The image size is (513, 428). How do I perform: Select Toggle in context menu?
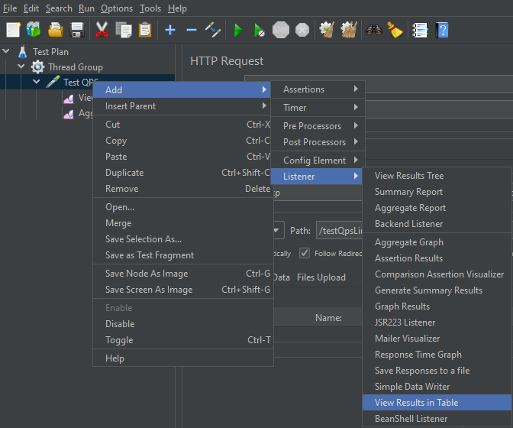[x=183, y=340]
